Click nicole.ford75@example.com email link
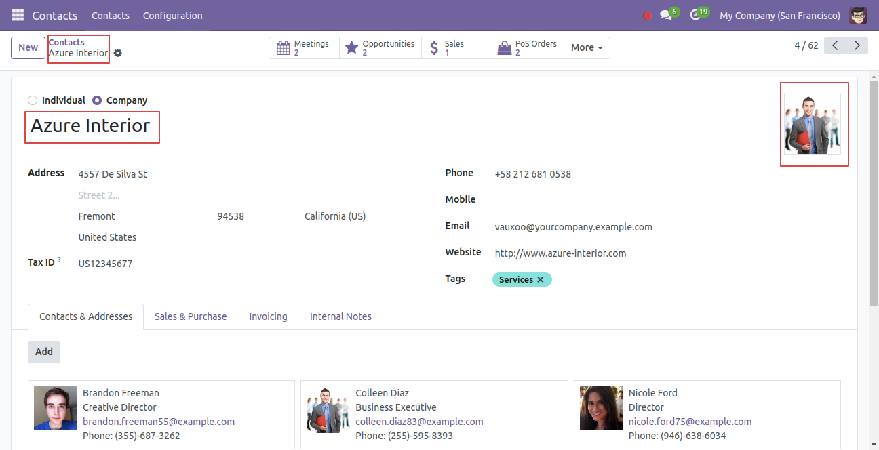Image resolution: width=879 pixels, height=450 pixels. click(x=690, y=422)
